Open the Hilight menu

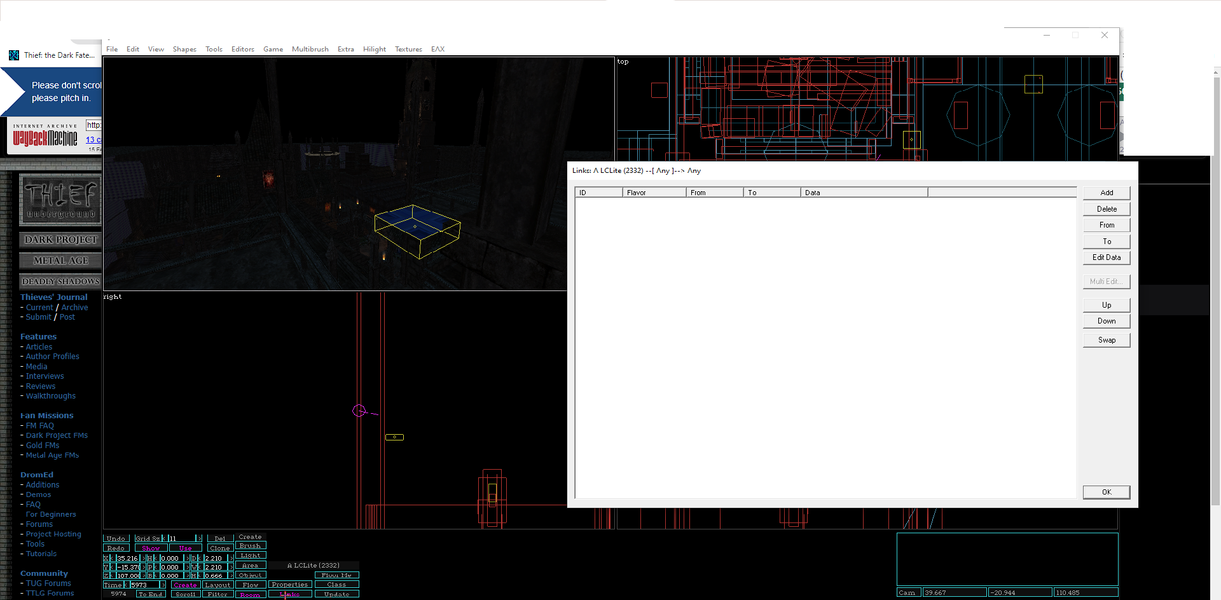pyautogui.click(x=375, y=49)
